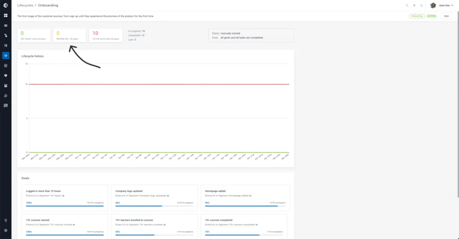
Task: Show the Homepage added segment eye icon
Action: tap(250, 196)
